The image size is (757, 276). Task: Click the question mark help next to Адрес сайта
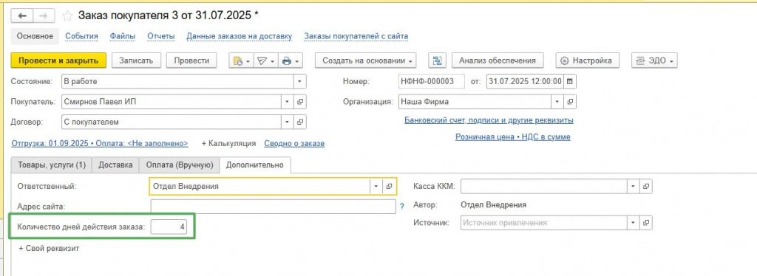coord(401,206)
